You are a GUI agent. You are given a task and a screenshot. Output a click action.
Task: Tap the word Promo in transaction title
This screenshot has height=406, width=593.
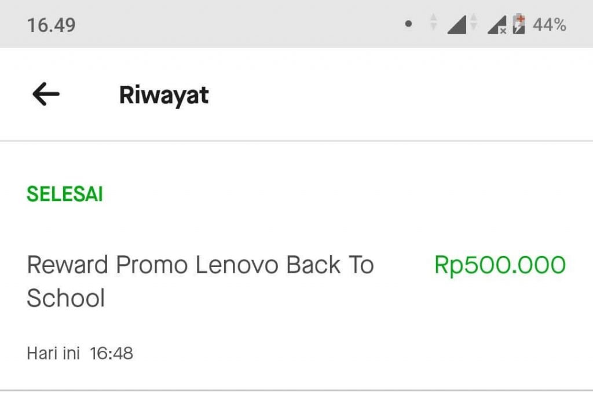tap(152, 265)
